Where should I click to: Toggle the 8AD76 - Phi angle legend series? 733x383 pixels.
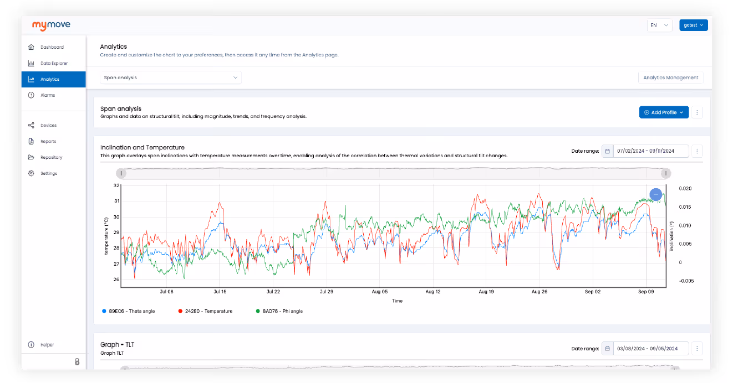click(x=279, y=311)
